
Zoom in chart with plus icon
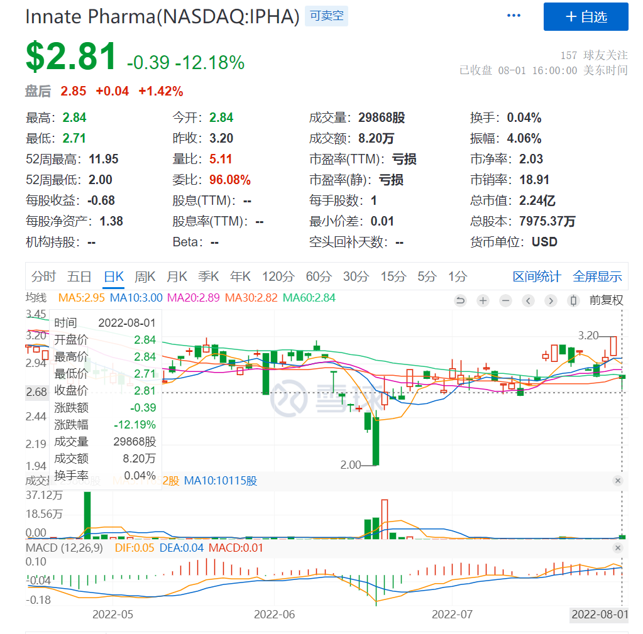pyautogui.click(x=483, y=301)
